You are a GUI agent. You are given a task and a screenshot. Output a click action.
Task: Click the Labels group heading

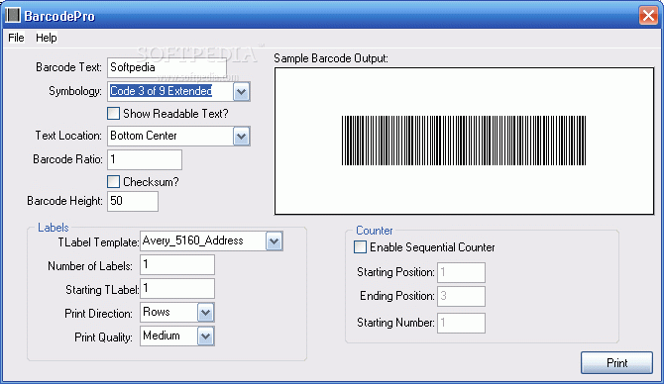tap(53, 228)
